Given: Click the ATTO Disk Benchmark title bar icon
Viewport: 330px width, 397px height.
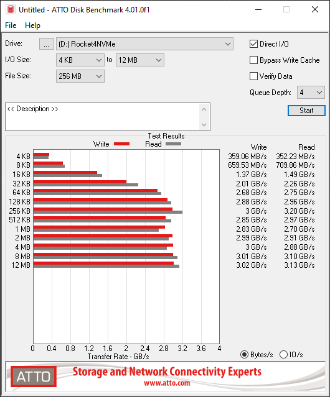Looking at the screenshot, I should (11, 9).
